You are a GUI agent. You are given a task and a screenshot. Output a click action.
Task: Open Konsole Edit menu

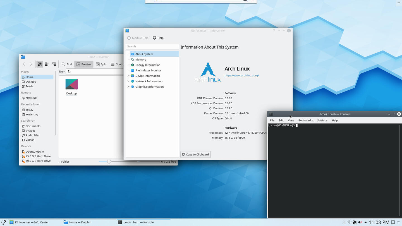point(281,121)
